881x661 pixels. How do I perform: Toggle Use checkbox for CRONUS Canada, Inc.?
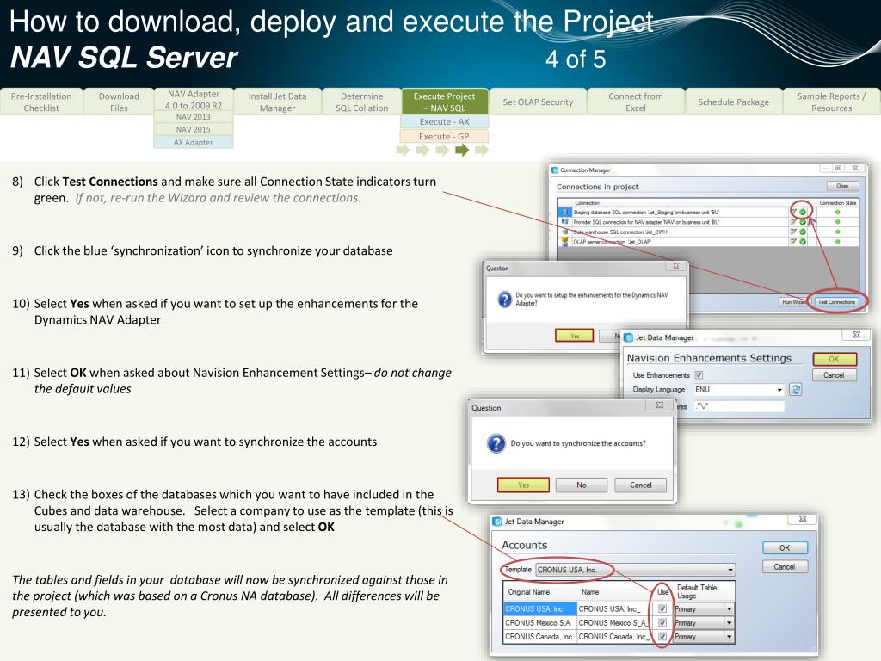pyautogui.click(x=662, y=636)
